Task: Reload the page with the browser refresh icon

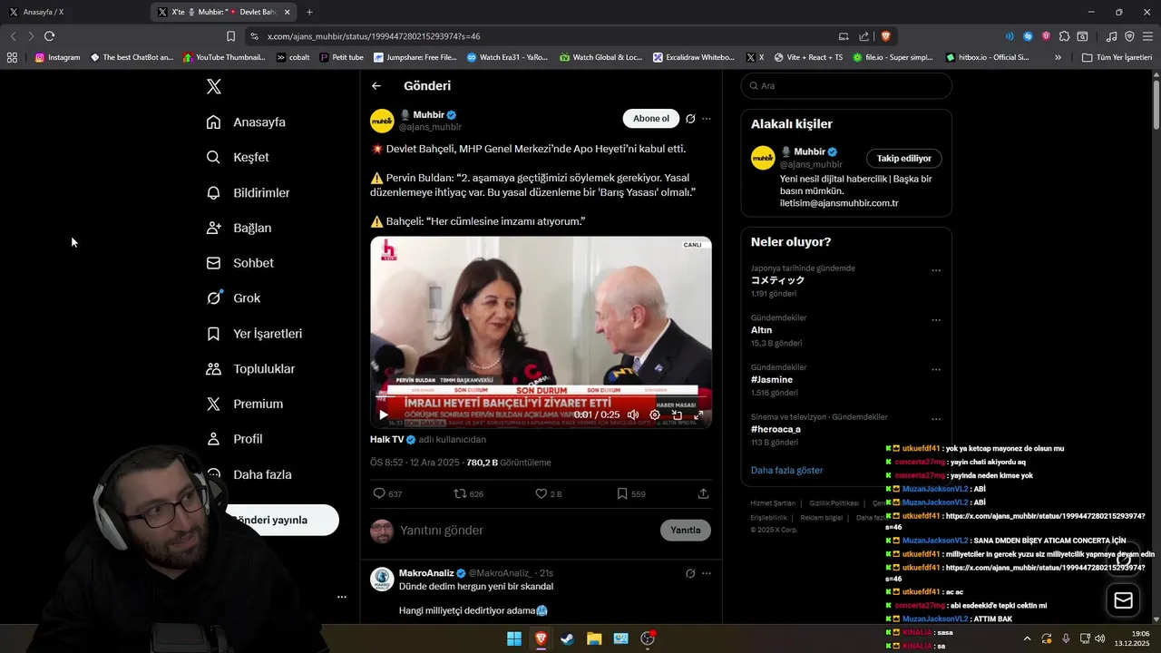Action: (x=49, y=36)
